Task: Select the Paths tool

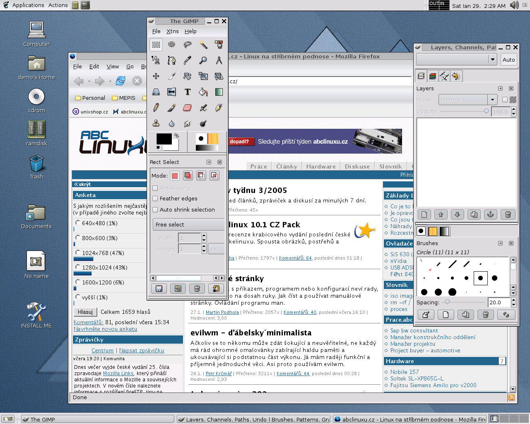Action: 172,60
